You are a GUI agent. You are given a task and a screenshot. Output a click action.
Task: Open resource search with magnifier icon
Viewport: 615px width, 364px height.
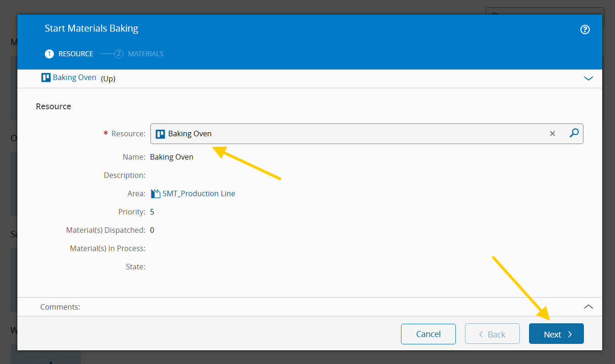(x=574, y=133)
